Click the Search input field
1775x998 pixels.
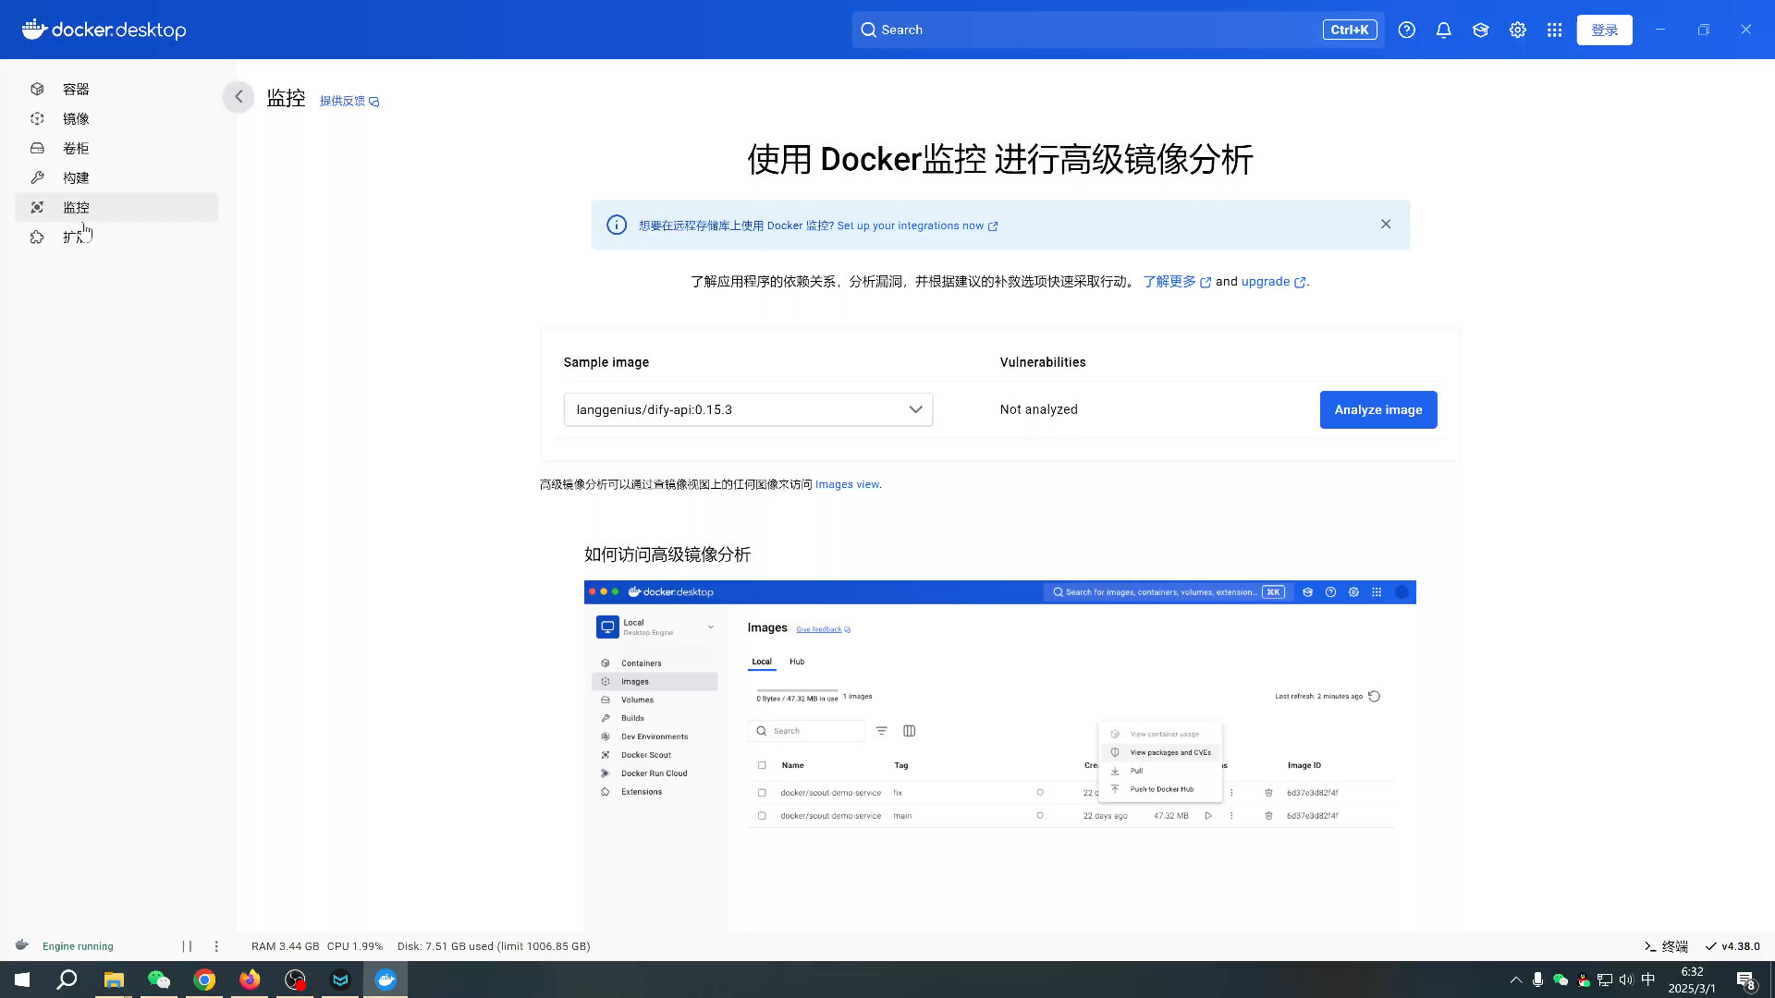(1091, 30)
